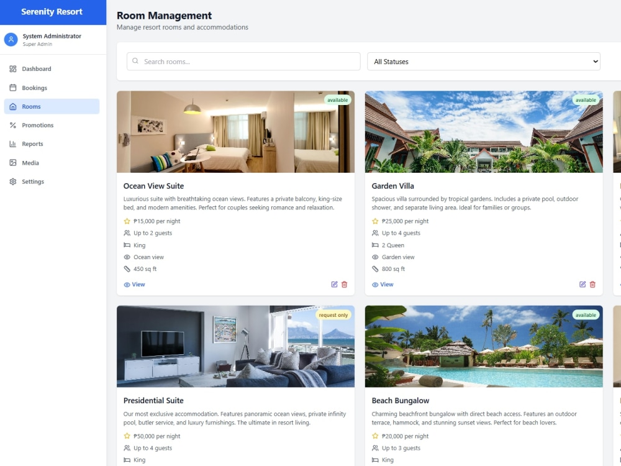This screenshot has height=466, width=621.
Task: Open the All Statuses dropdown
Action: [x=484, y=62]
